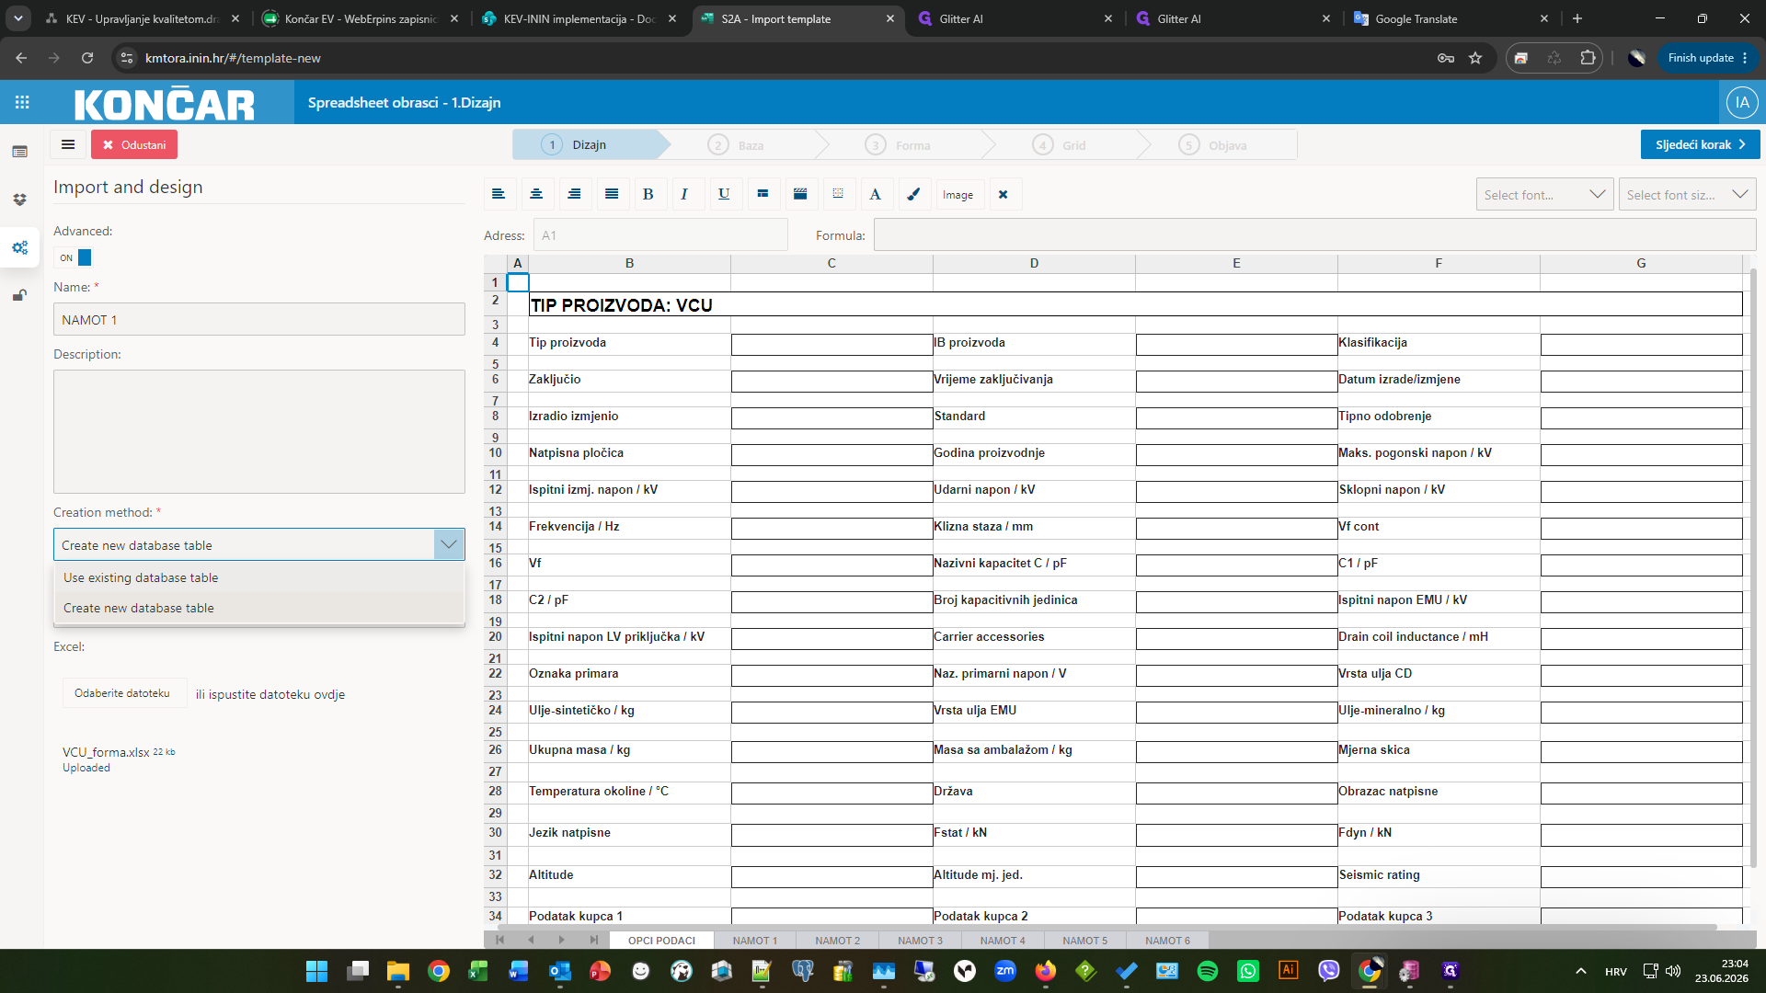This screenshot has height=993, width=1766.
Task: Toggle the Advanced ON switch
Action: pos(75,257)
